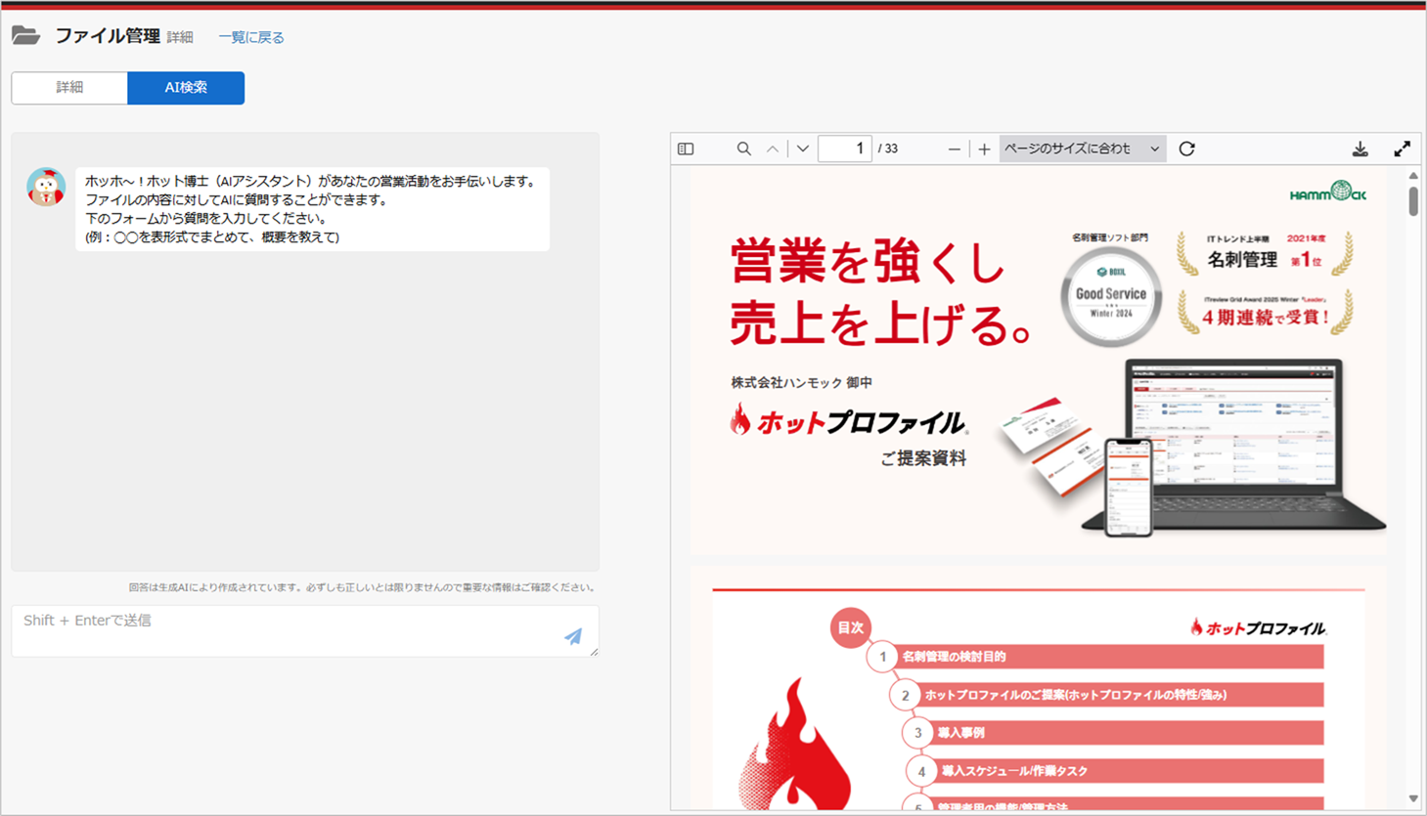
Task: Click the 導入事例 contents item
Action: coord(960,732)
